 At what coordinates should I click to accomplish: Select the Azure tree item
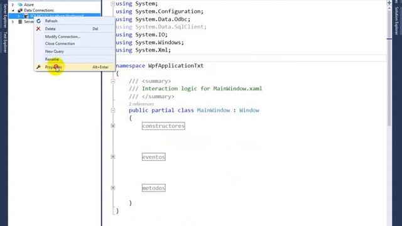point(29,4)
